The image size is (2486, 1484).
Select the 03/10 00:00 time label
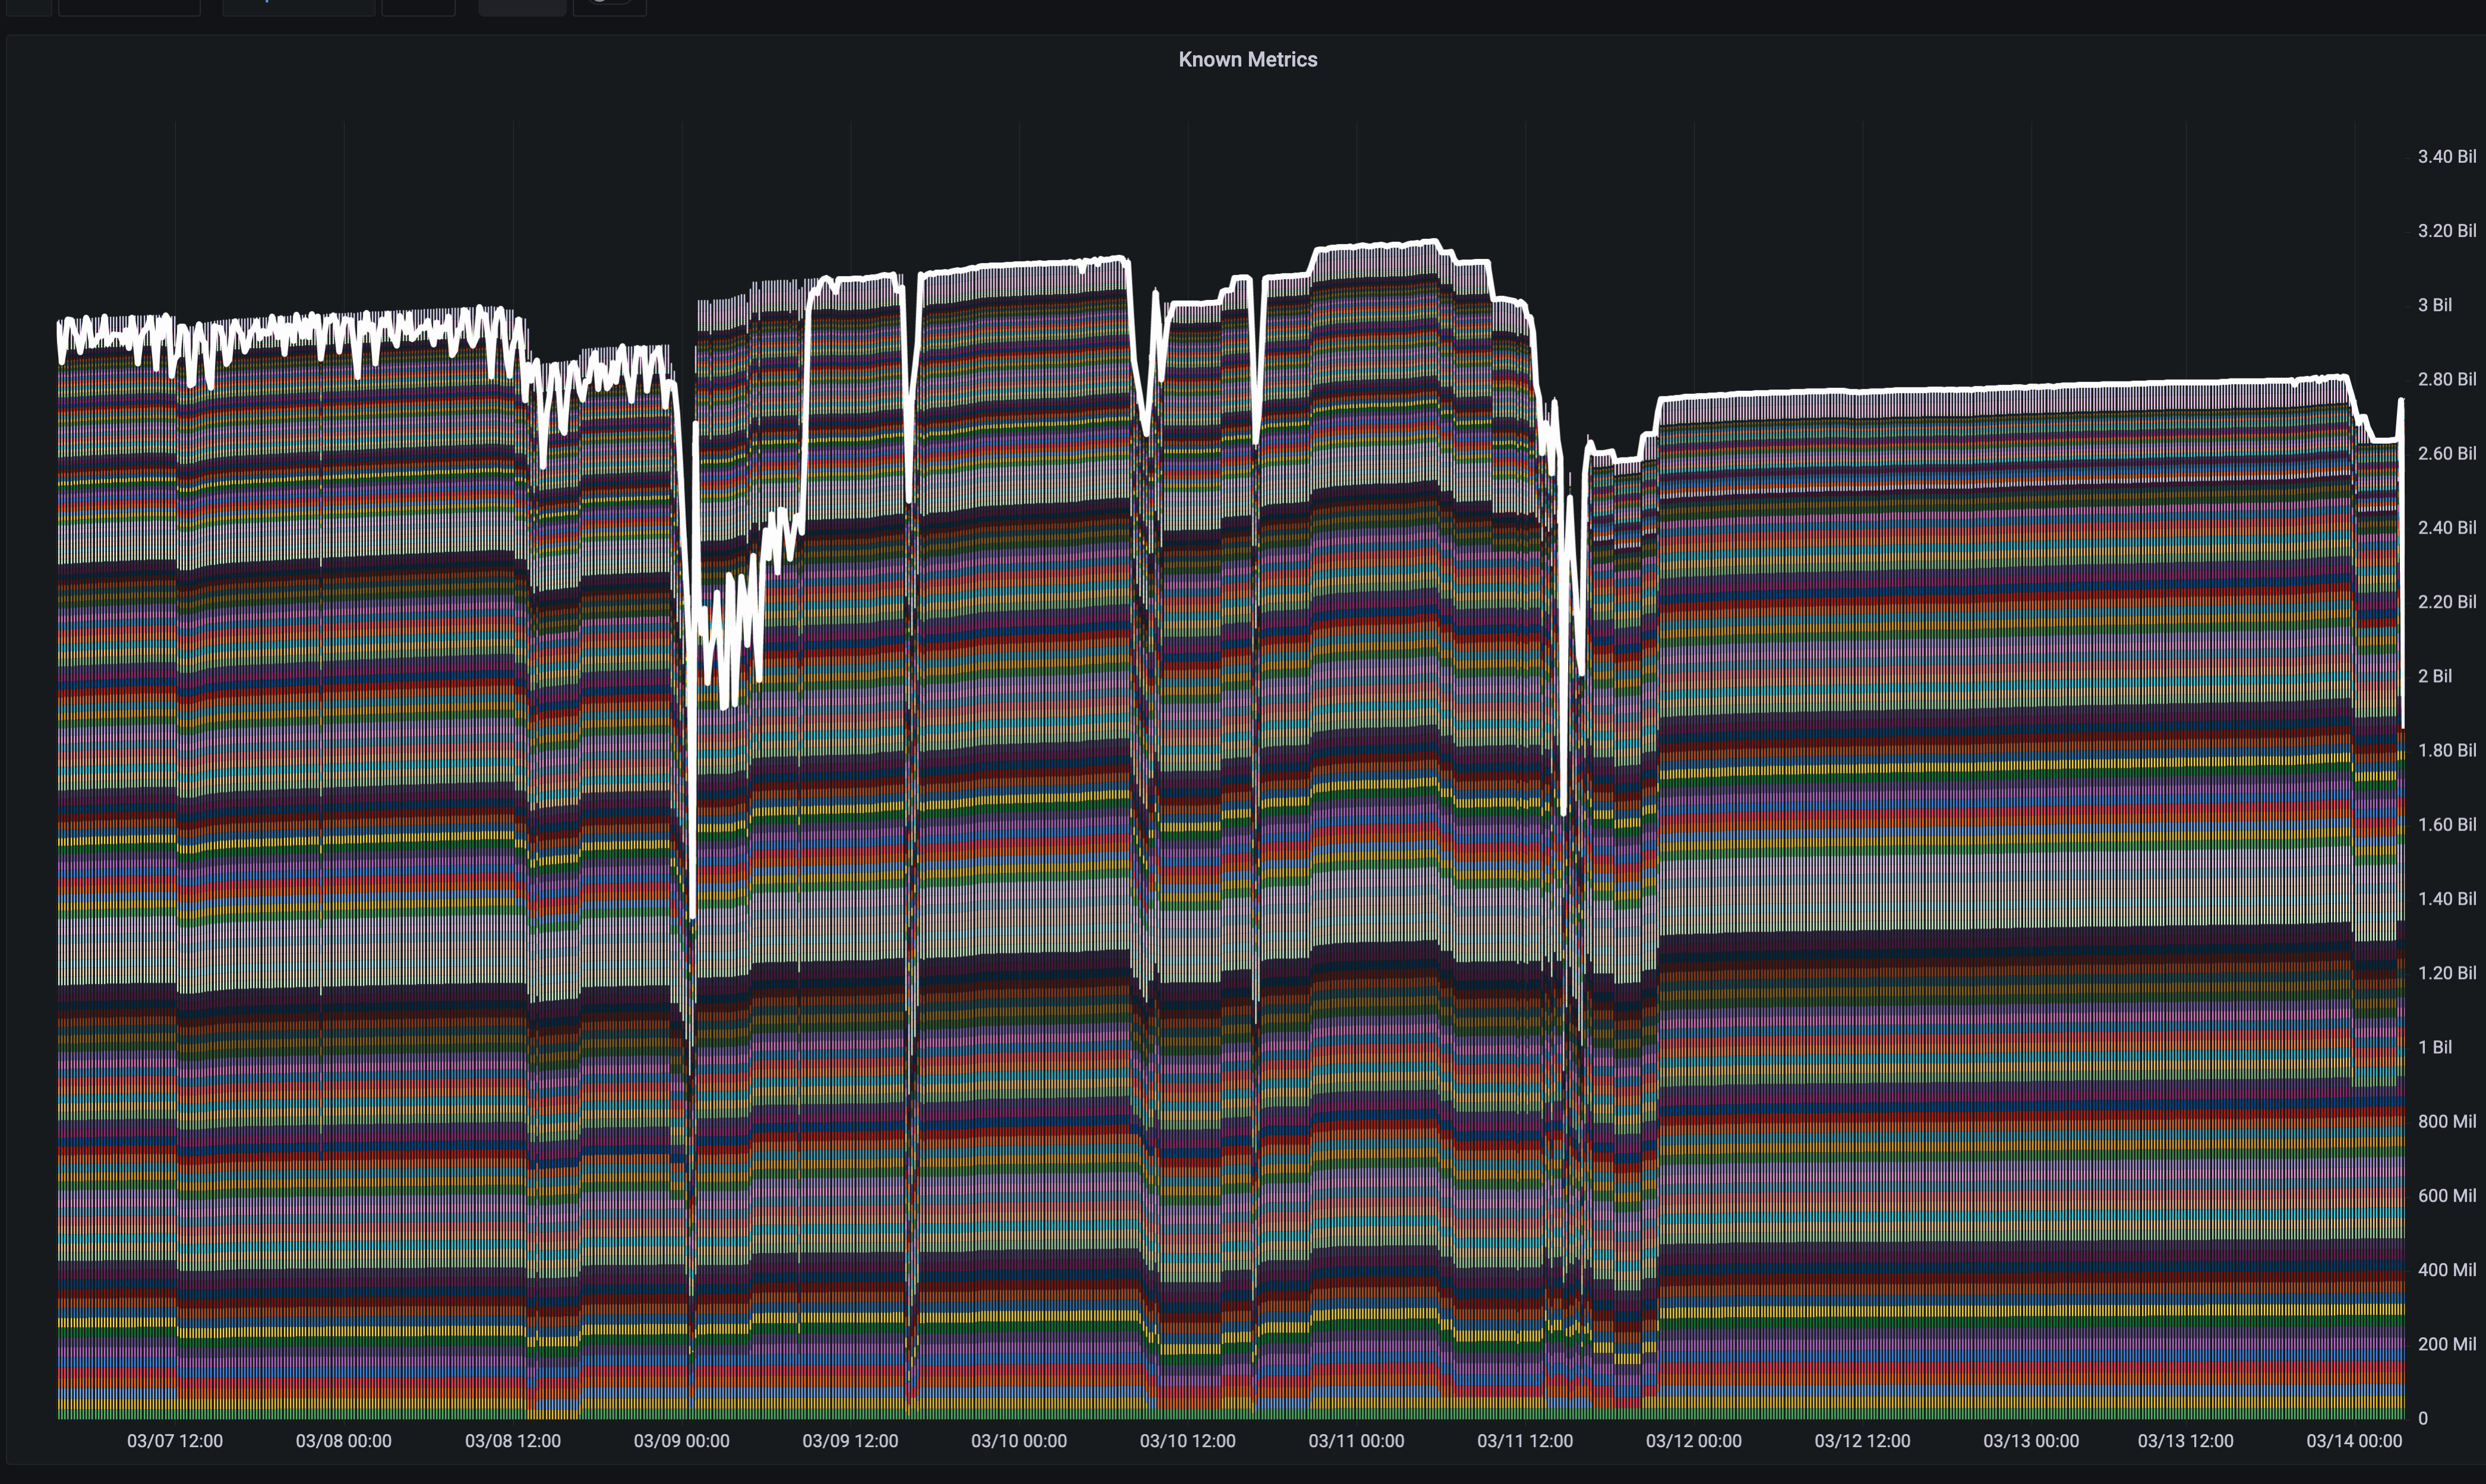pyautogui.click(x=1019, y=1441)
